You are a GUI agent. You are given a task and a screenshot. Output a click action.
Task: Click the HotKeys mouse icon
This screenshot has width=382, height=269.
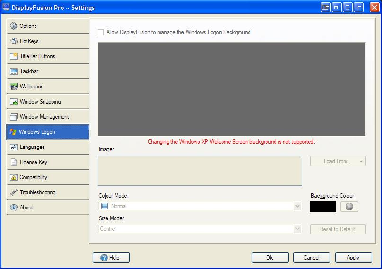14,41
